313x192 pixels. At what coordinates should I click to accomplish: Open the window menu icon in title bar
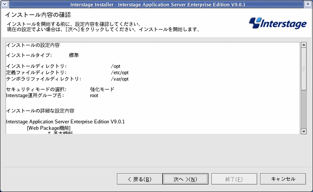tap(4, 4)
